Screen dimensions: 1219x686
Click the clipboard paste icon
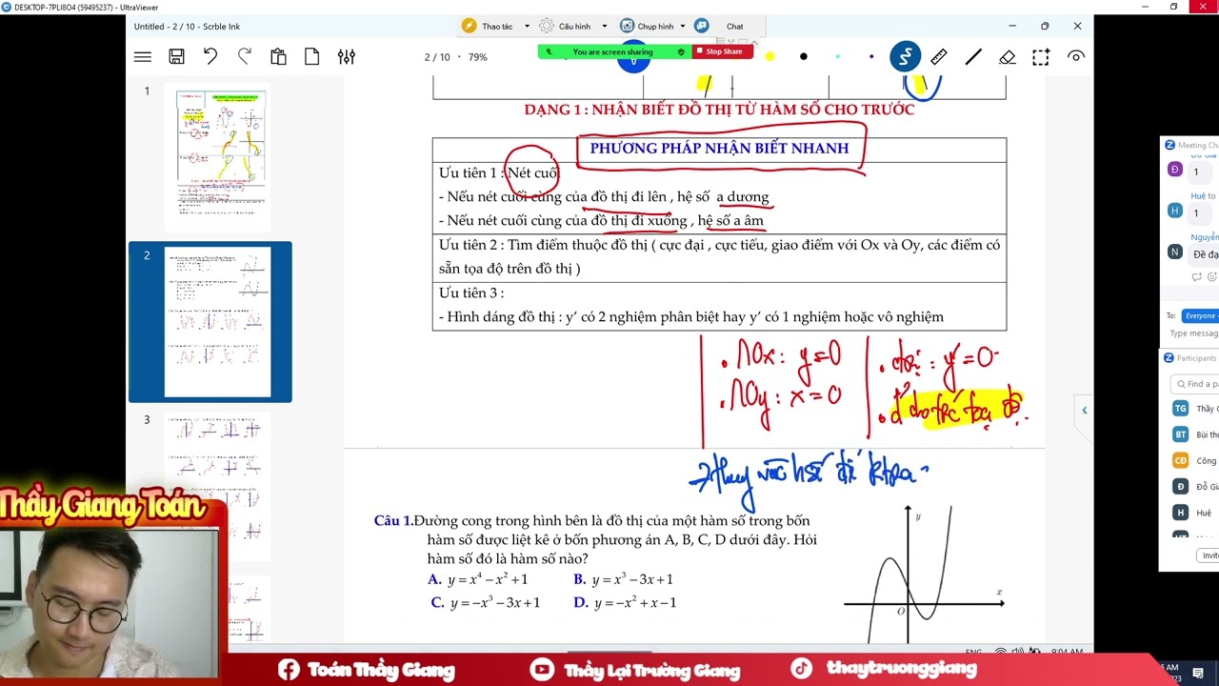(x=278, y=57)
